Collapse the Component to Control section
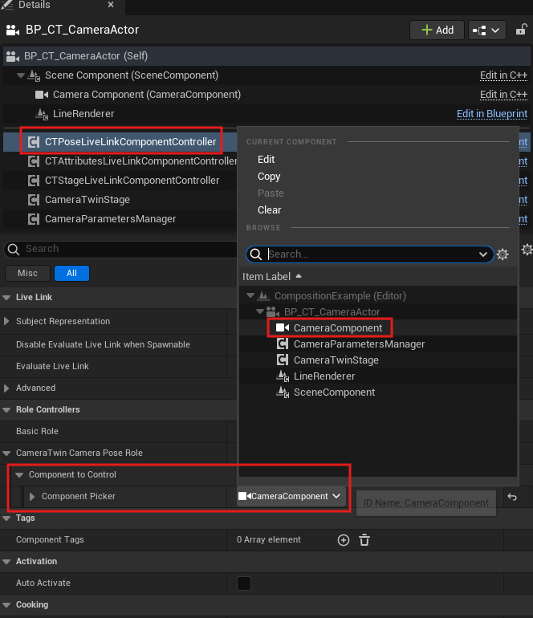Viewport: 533px width, 618px height. tap(20, 475)
